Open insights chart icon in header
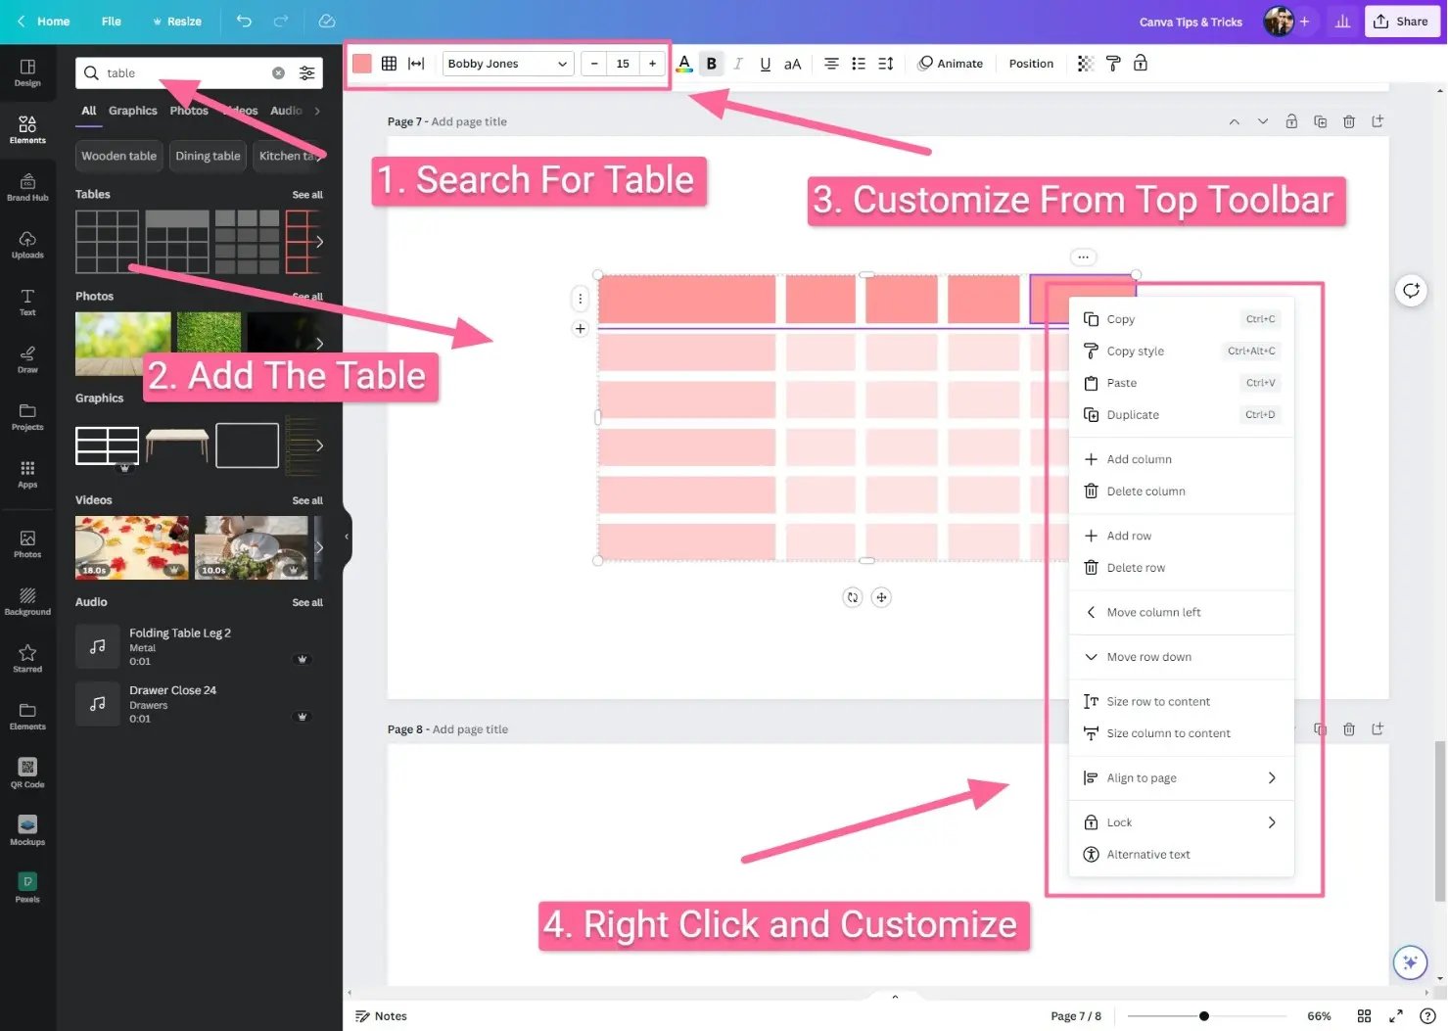The height and width of the screenshot is (1031, 1448). click(1342, 21)
